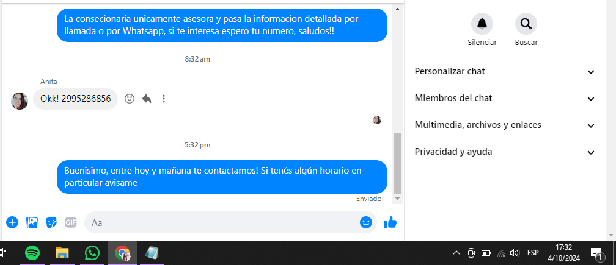This screenshot has height=265, width=616.
Task: Send a thumbs-up like
Action: 391,222
